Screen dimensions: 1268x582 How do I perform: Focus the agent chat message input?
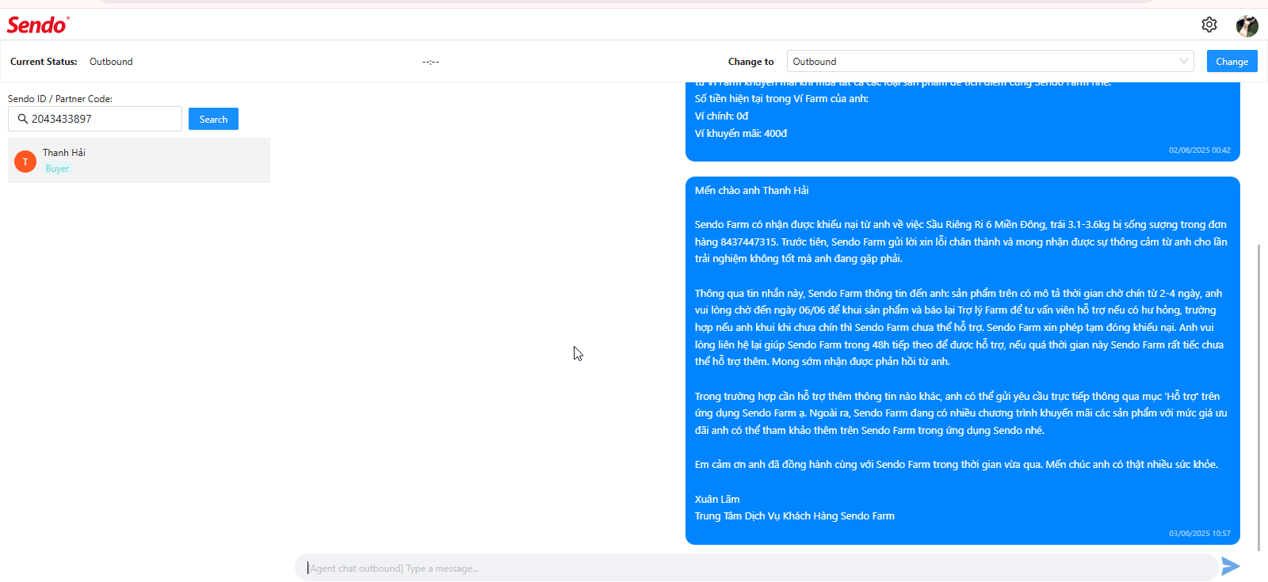coord(756,568)
